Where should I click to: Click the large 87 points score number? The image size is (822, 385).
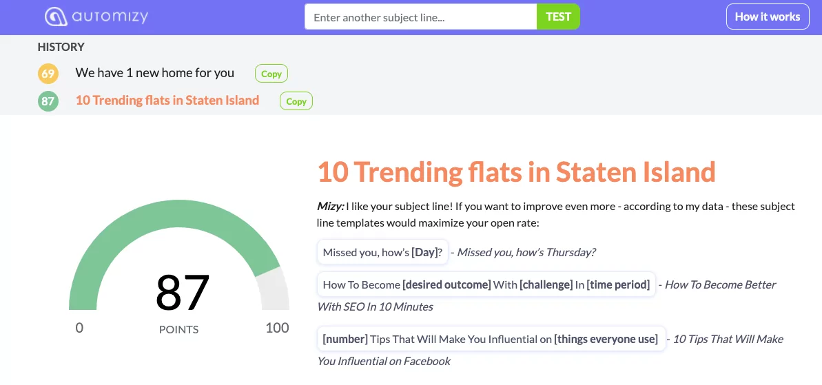183,292
